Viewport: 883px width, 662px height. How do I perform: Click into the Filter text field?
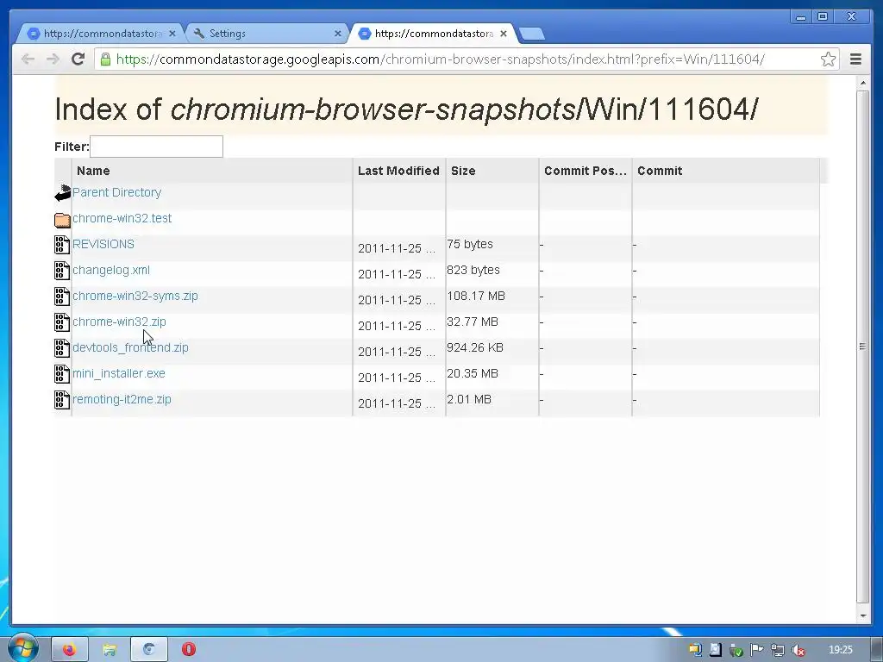pos(157,147)
